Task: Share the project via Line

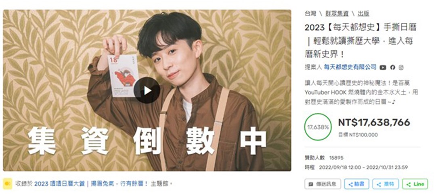Action: click(415, 184)
